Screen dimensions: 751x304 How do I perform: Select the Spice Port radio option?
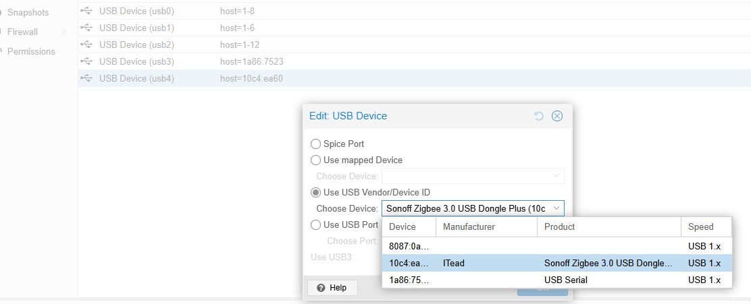[315, 144]
